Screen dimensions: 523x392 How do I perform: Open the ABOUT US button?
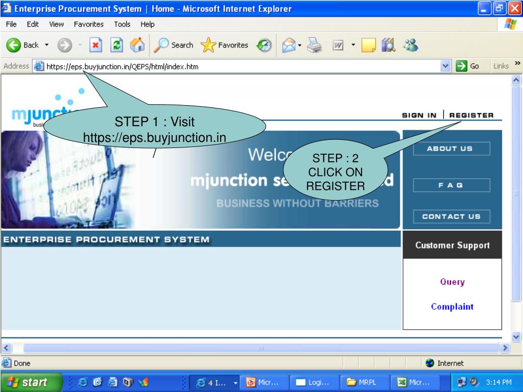451,149
